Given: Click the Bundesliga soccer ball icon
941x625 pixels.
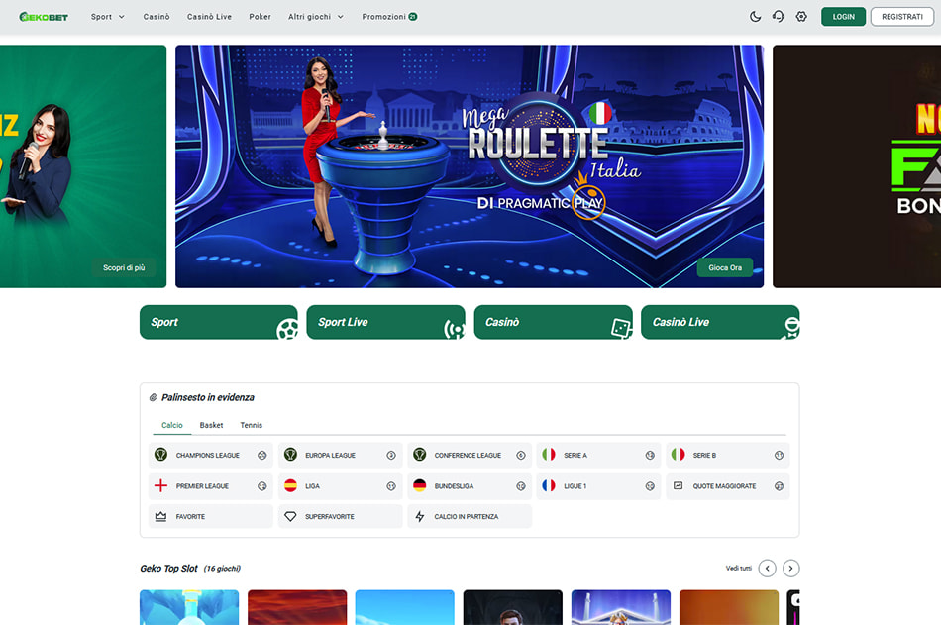Looking at the screenshot, I should click(521, 486).
